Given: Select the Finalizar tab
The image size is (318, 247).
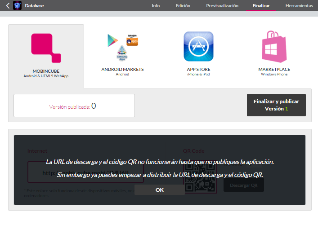Looking at the screenshot, I should click(x=261, y=6).
